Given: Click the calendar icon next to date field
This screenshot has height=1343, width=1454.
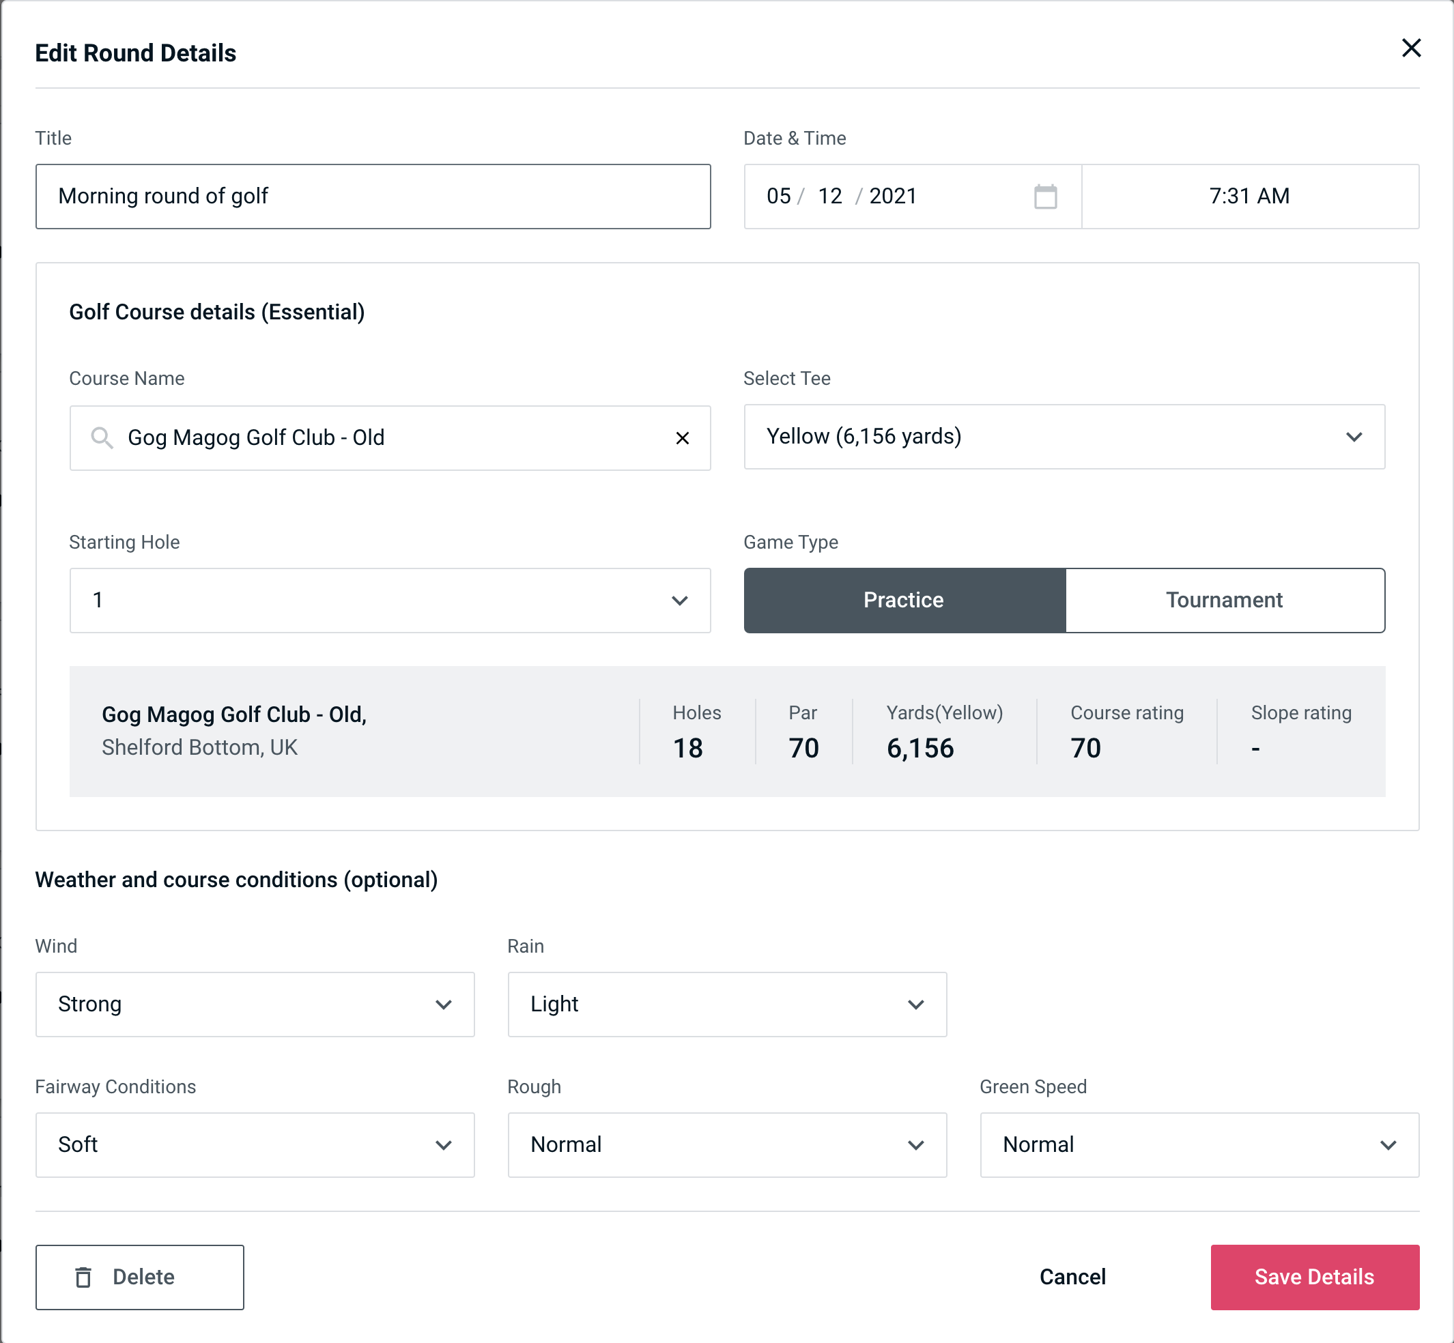Looking at the screenshot, I should coord(1044,197).
